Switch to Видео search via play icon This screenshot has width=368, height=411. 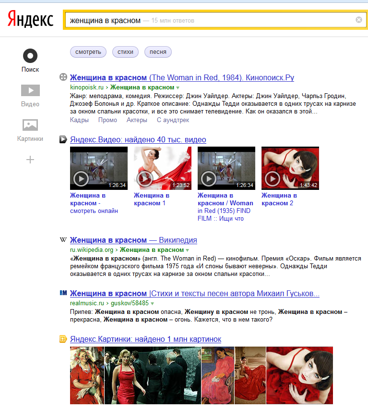pyautogui.click(x=30, y=90)
